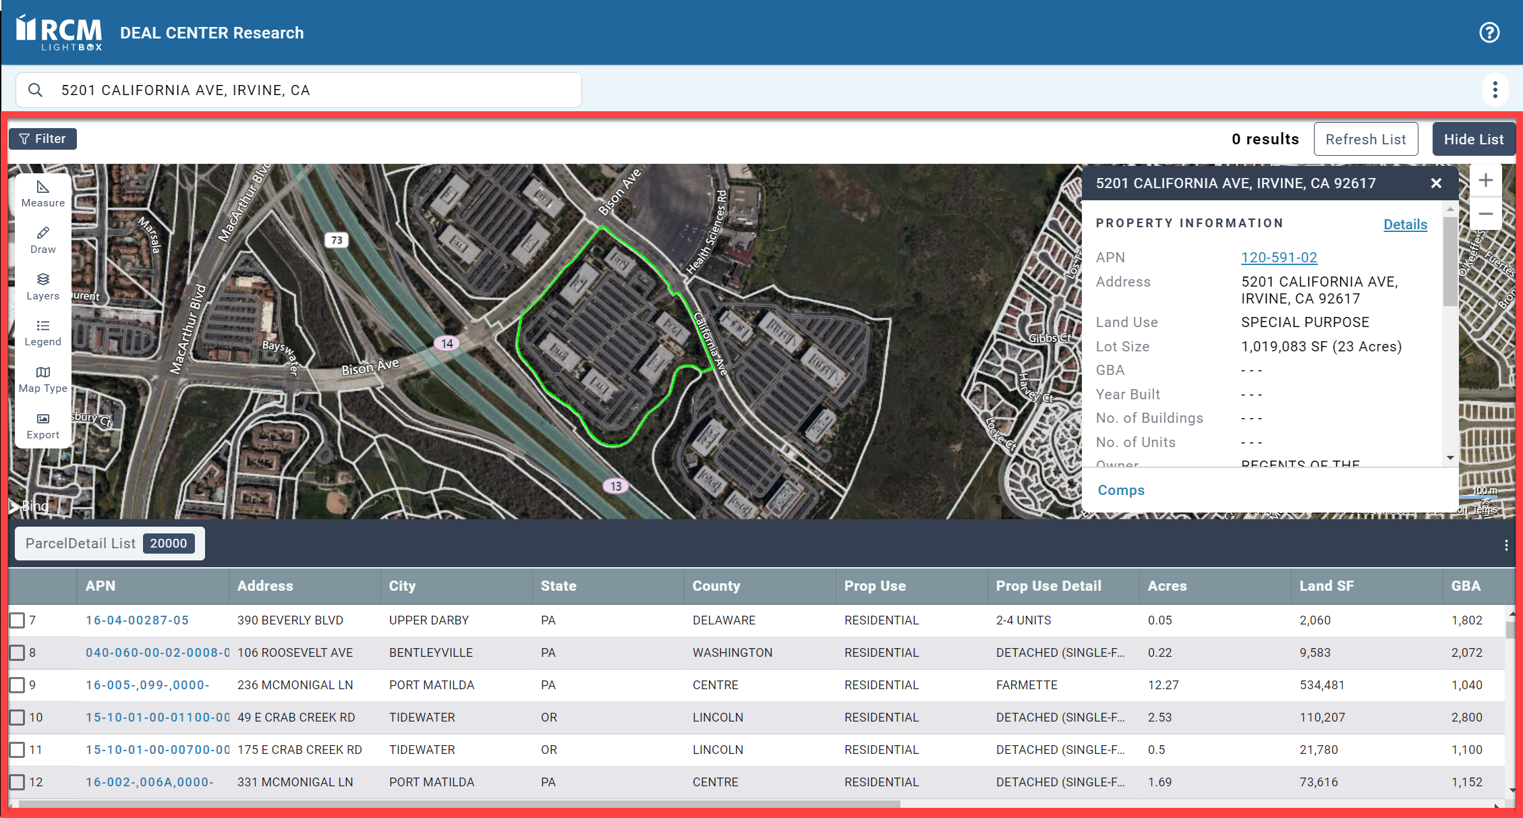The image size is (1523, 818).
Task: Select the Measure tool
Action: [x=42, y=193]
